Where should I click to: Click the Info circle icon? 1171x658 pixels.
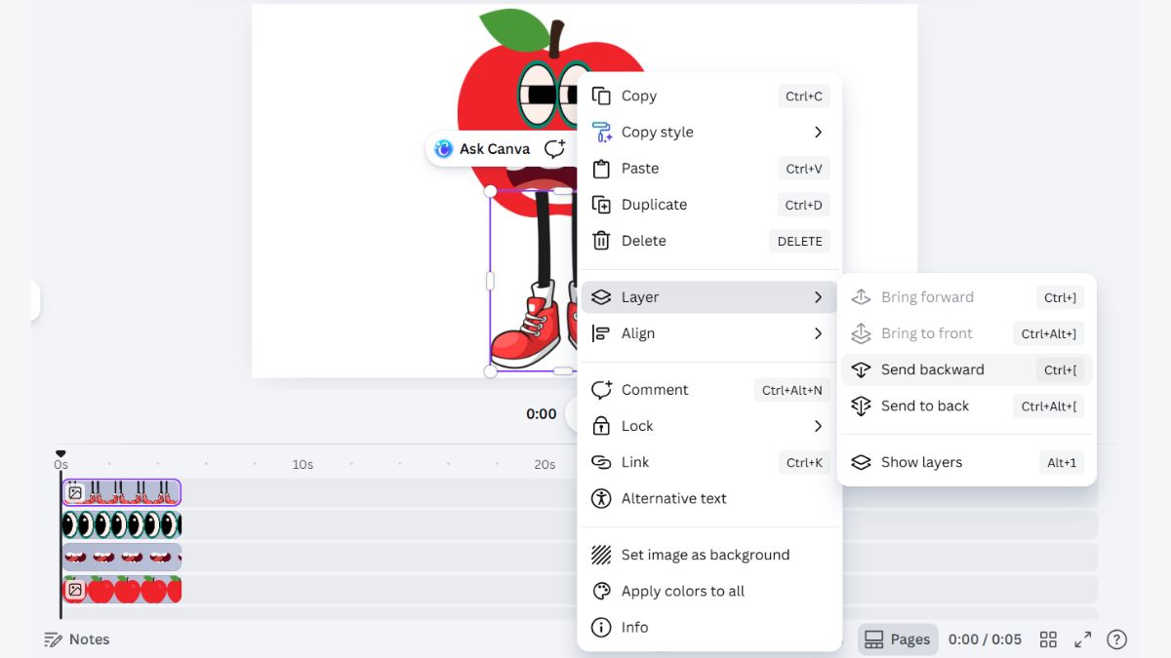(x=601, y=628)
